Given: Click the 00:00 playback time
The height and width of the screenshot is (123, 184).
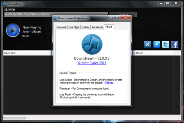Looking at the screenshot, I should click(x=25, y=36).
